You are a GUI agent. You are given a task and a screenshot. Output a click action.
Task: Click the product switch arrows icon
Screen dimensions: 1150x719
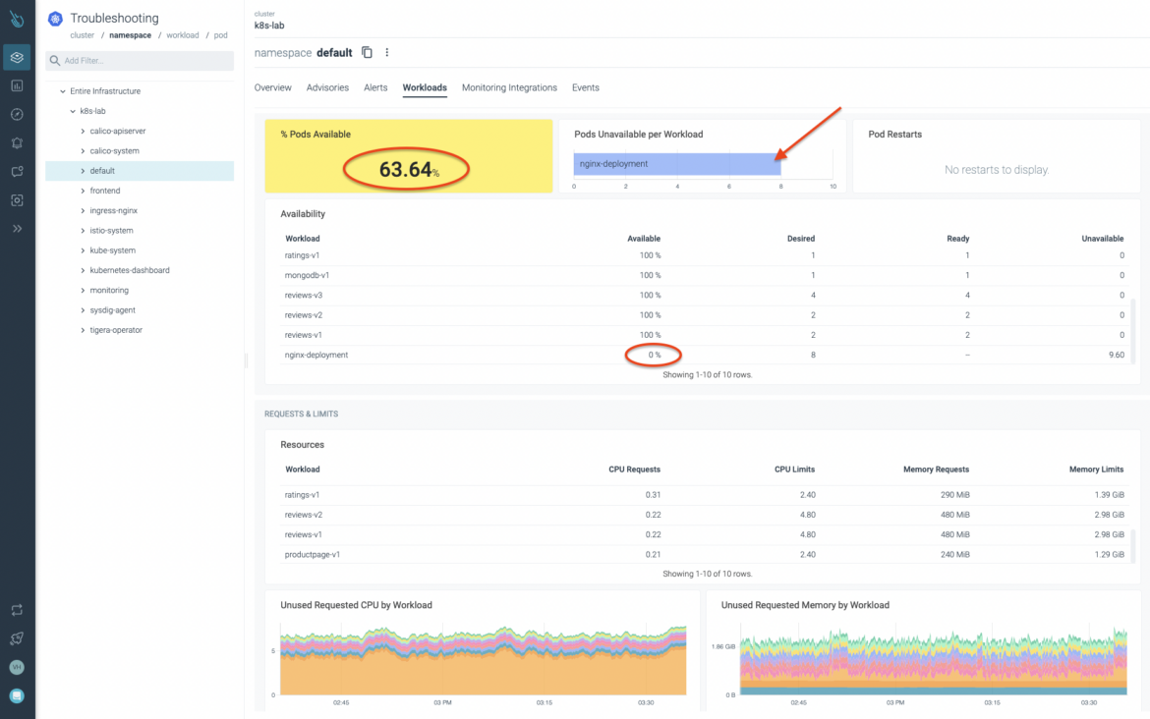coord(17,610)
